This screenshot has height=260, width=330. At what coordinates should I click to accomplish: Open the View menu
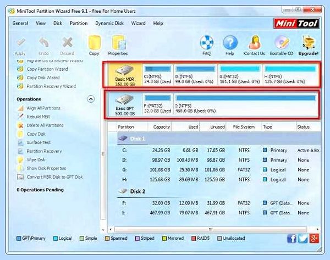coord(41,23)
